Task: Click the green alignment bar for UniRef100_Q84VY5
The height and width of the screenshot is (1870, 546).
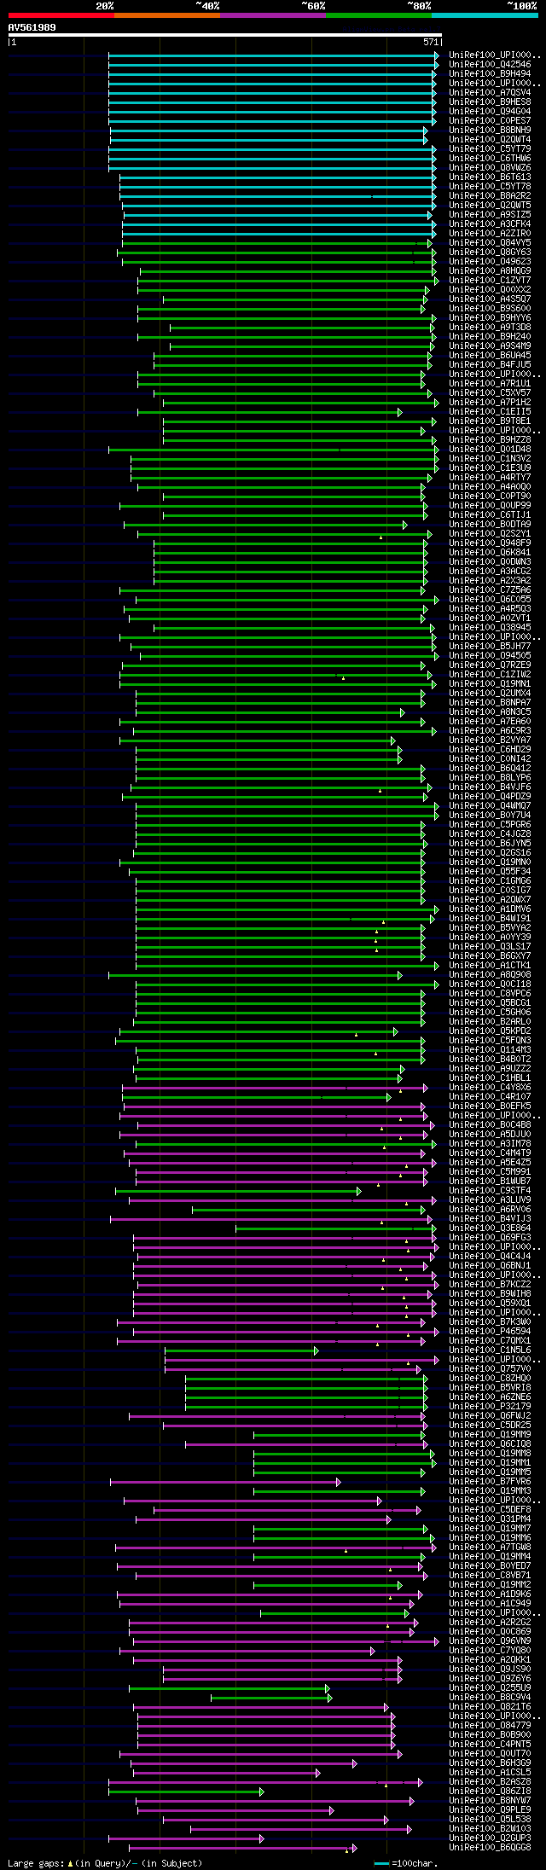Action: click(277, 242)
